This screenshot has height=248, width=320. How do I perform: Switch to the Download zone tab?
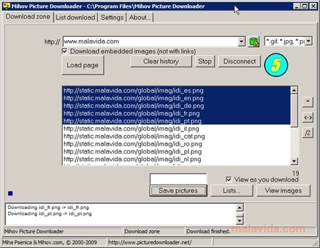(28, 17)
